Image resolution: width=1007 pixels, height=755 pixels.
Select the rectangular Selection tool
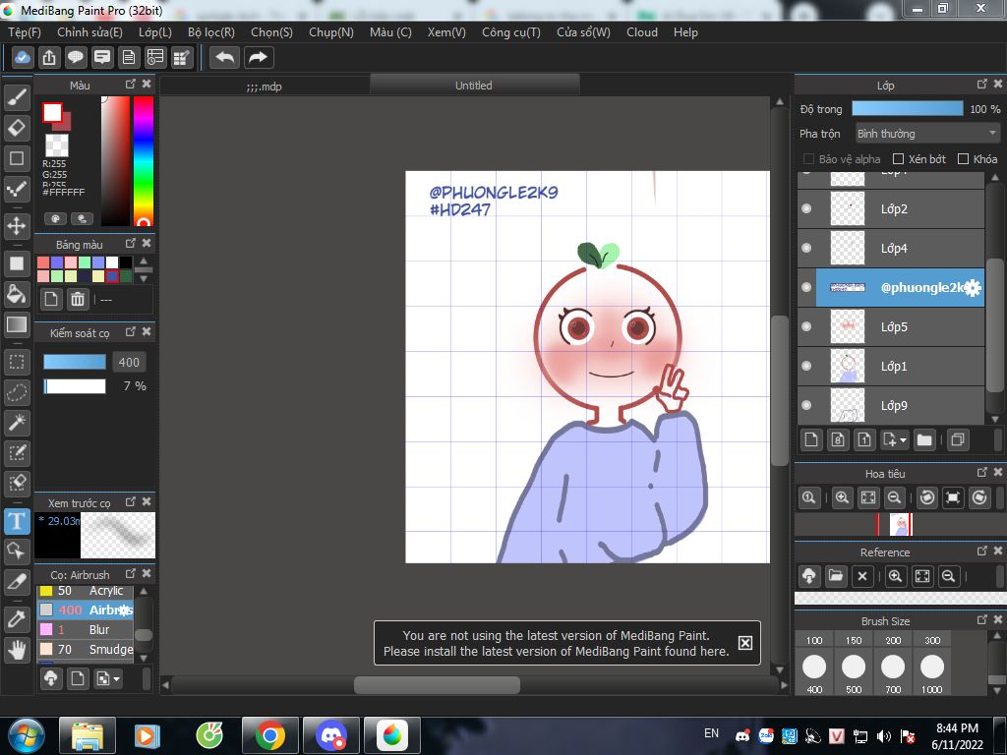tap(17, 362)
